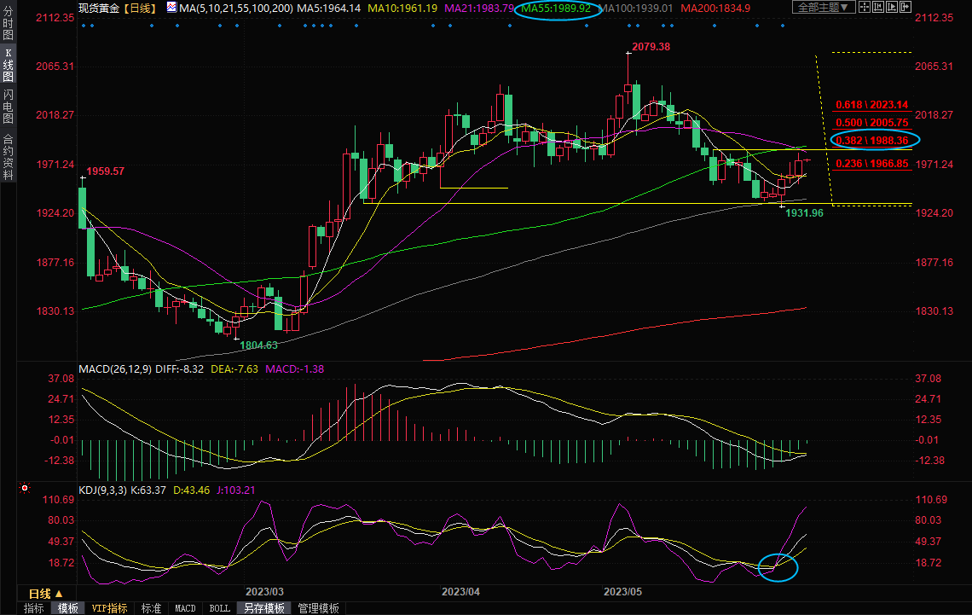Image resolution: width=972 pixels, height=615 pixels.
Task: Click the 另存模板 button
Action: point(263,608)
